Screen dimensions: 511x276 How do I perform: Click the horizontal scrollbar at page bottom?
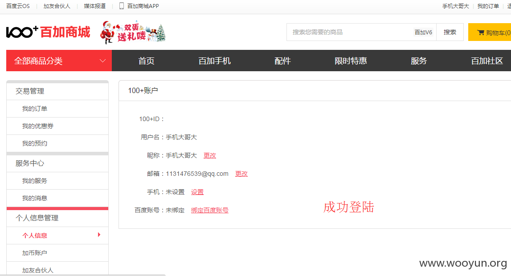coord(83,275)
